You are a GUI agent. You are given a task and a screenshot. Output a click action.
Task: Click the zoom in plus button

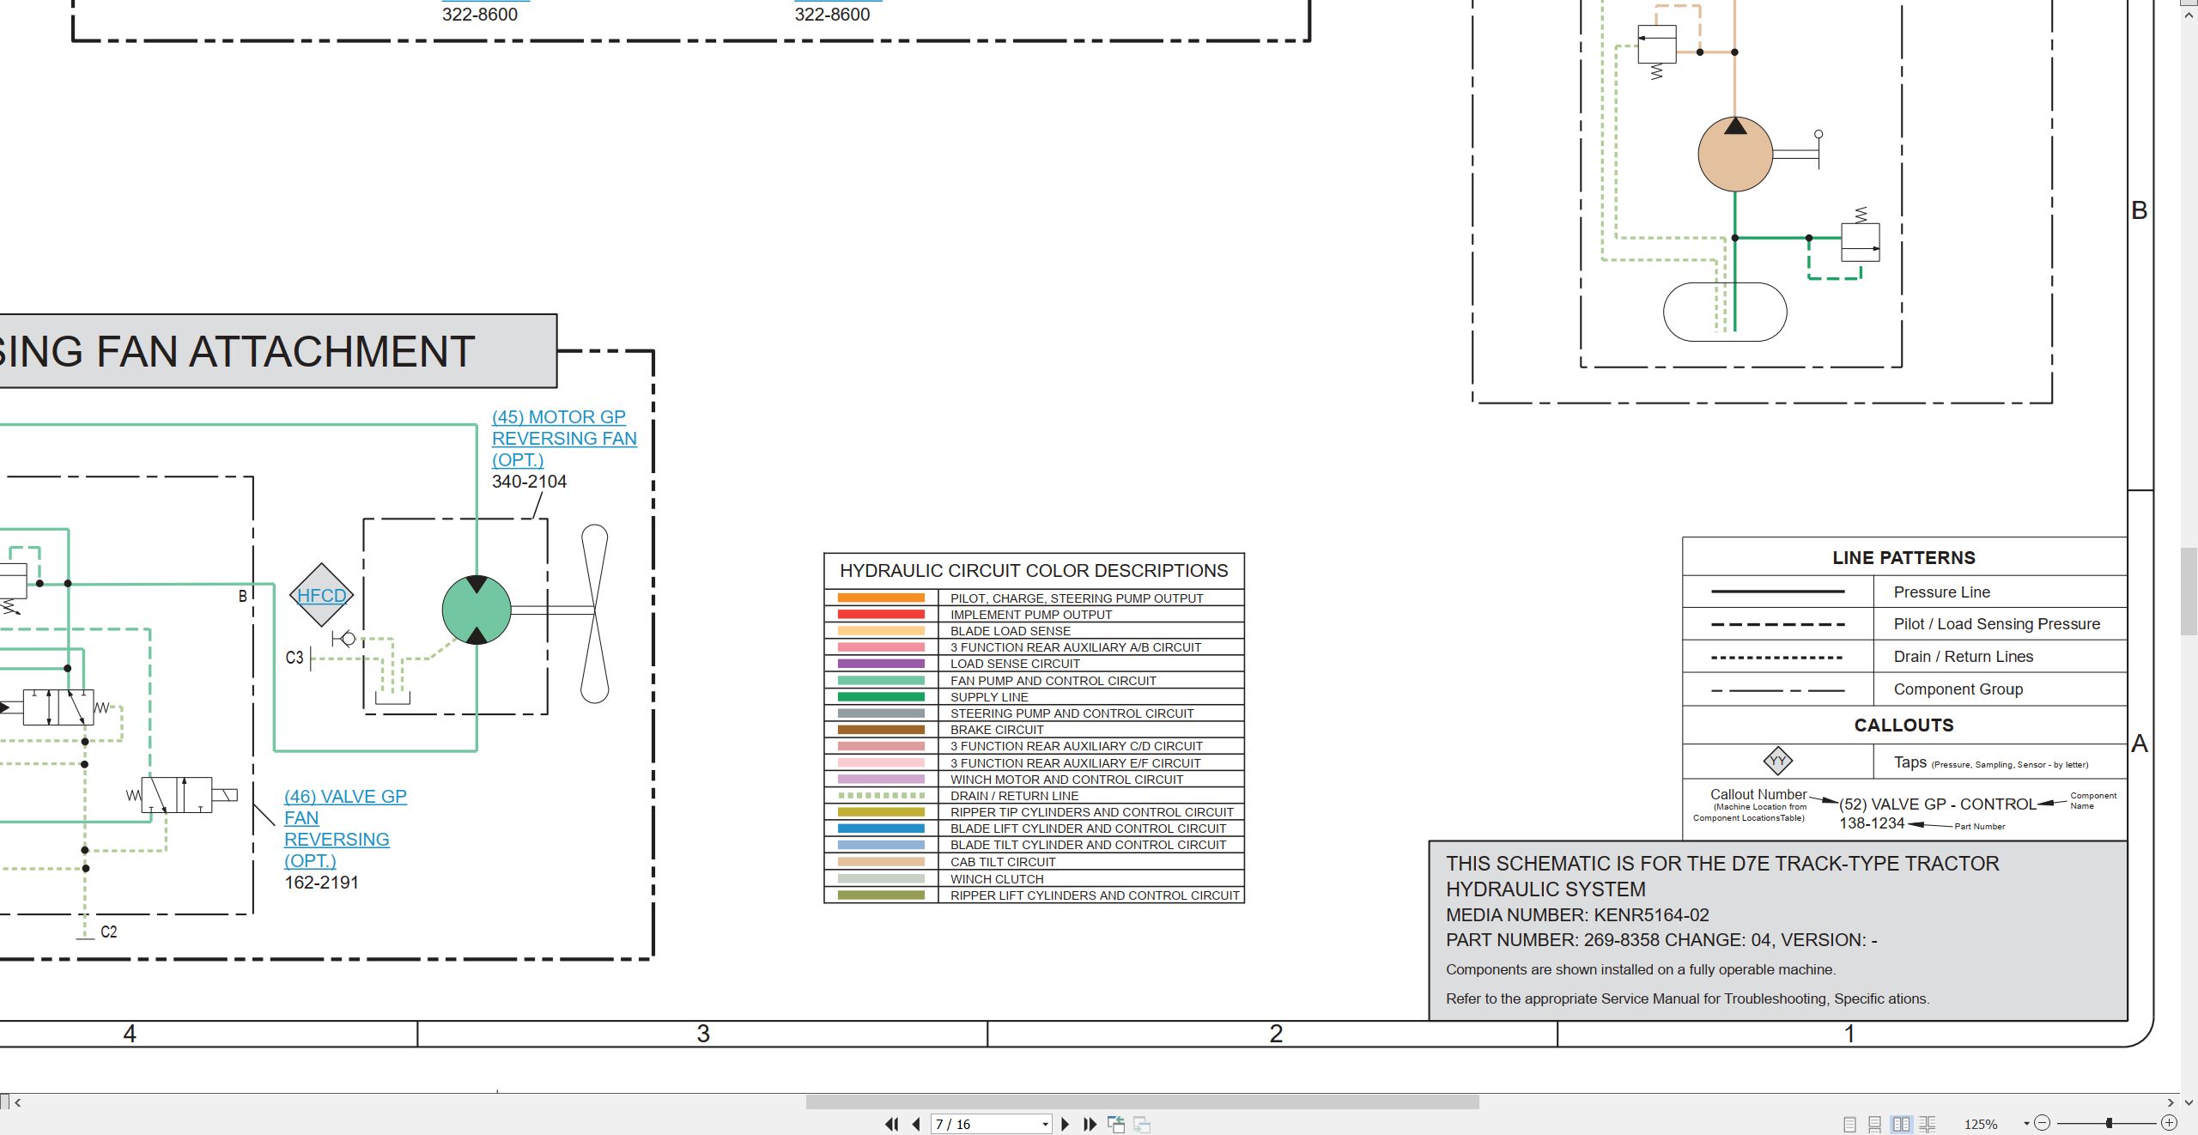(2169, 1123)
